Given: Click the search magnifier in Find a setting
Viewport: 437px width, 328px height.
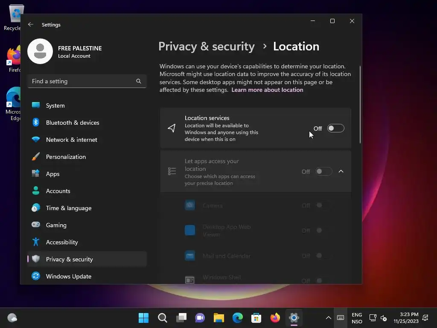Looking at the screenshot, I should click(x=139, y=81).
